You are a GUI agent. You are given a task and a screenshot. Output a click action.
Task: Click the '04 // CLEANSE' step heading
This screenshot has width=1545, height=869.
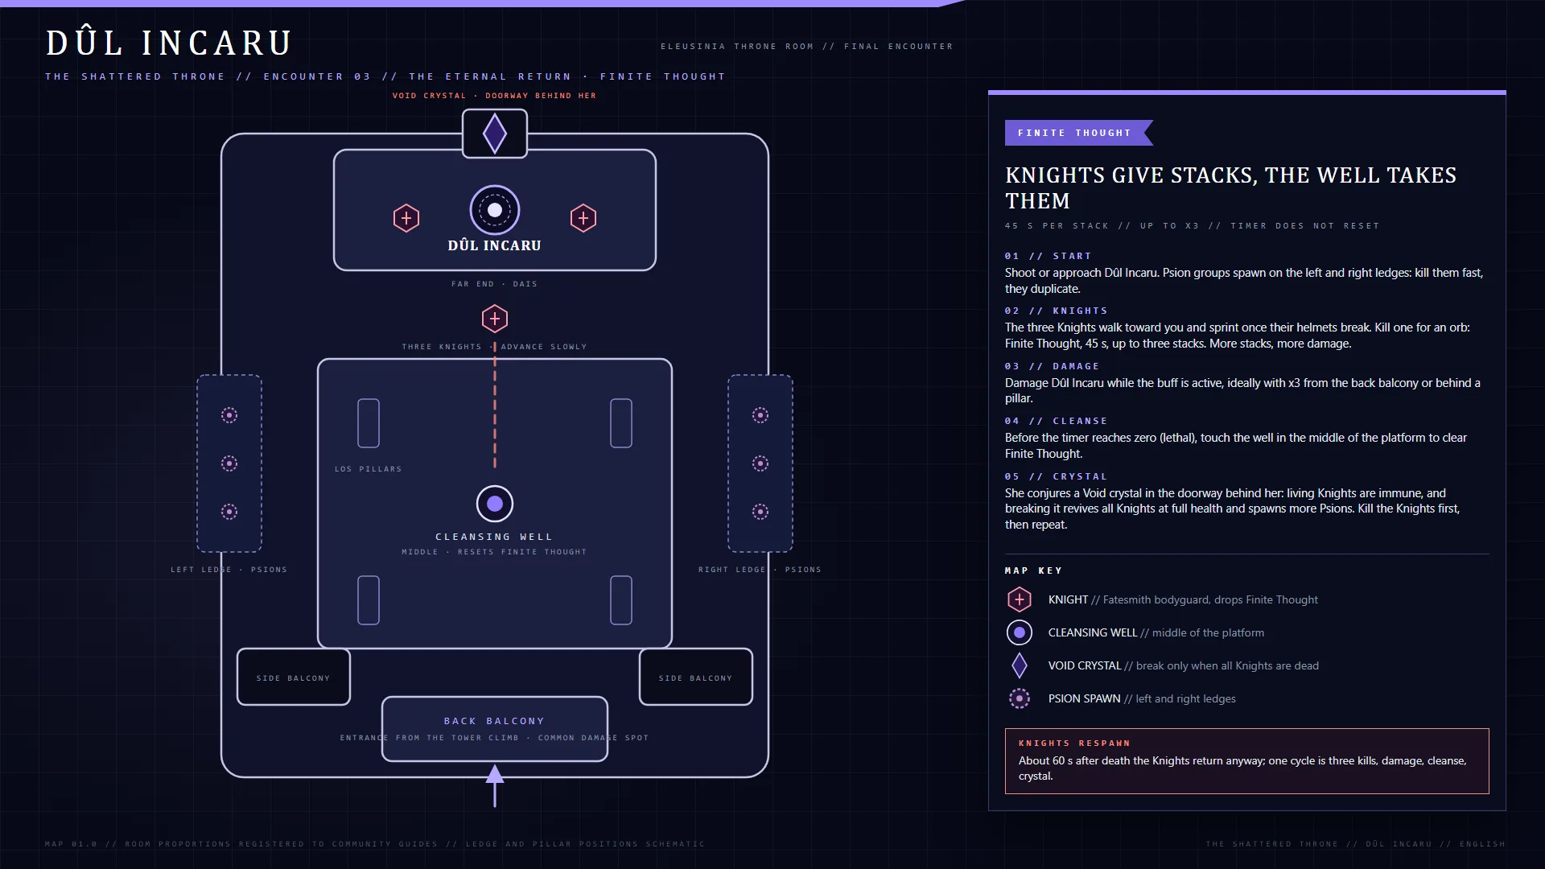pos(1056,421)
